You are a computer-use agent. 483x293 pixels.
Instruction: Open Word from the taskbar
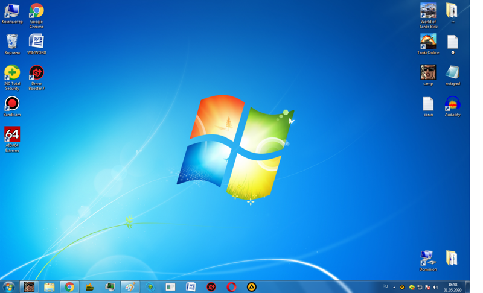coord(191,287)
